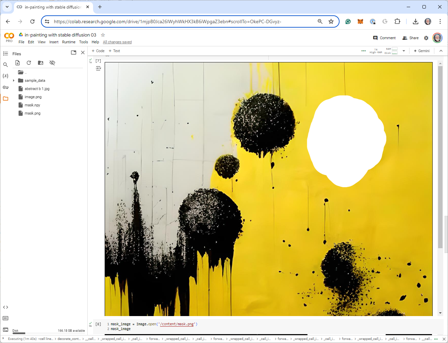Add a new Code cell
448x343 pixels.
pos(98,51)
